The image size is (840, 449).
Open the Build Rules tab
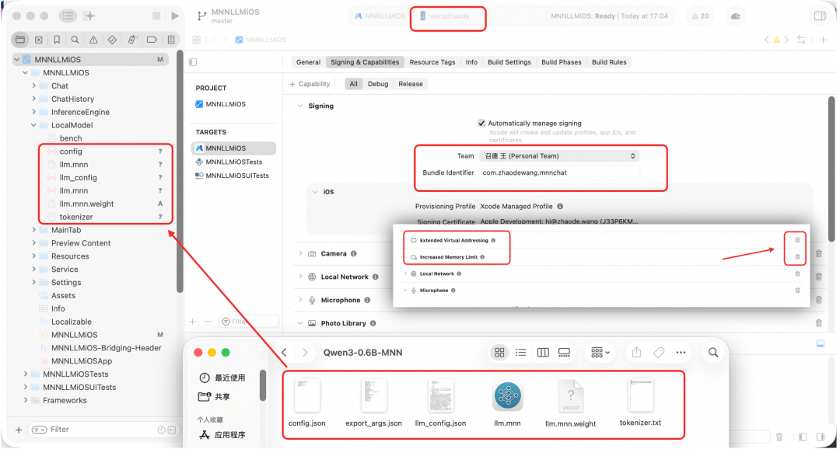coord(609,62)
